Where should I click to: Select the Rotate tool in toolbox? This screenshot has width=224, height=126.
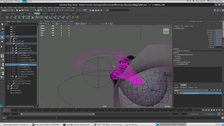(2, 42)
